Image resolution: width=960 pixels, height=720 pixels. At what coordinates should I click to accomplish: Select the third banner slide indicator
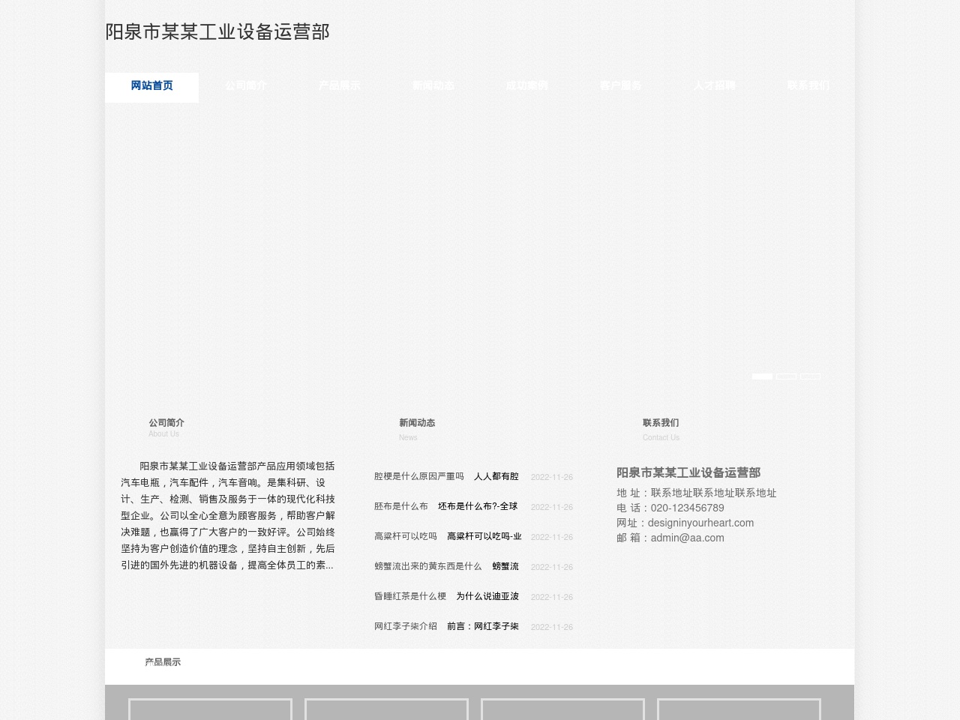(x=810, y=376)
